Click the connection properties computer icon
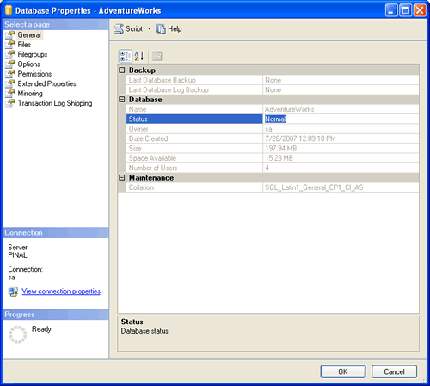This screenshot has width=430, height=386. click(13, 291)
